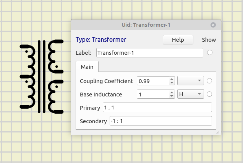Enable the show radio for Coupling Coefficient
Viewport: 243px width, 163px height.
(x=209, y=81)
